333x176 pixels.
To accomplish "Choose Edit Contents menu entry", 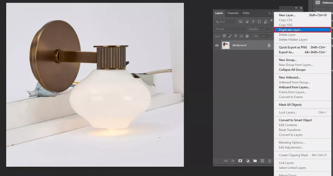I will tap(302, 125).
